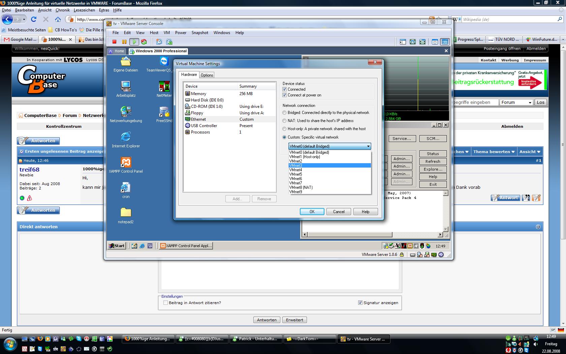
Task: Click the red Power Off button in VMware toolbar
Action: (115, 42)
